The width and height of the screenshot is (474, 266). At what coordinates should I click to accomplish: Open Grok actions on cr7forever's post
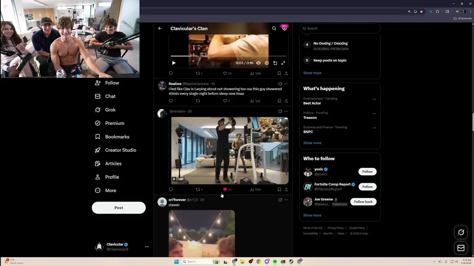280,200
